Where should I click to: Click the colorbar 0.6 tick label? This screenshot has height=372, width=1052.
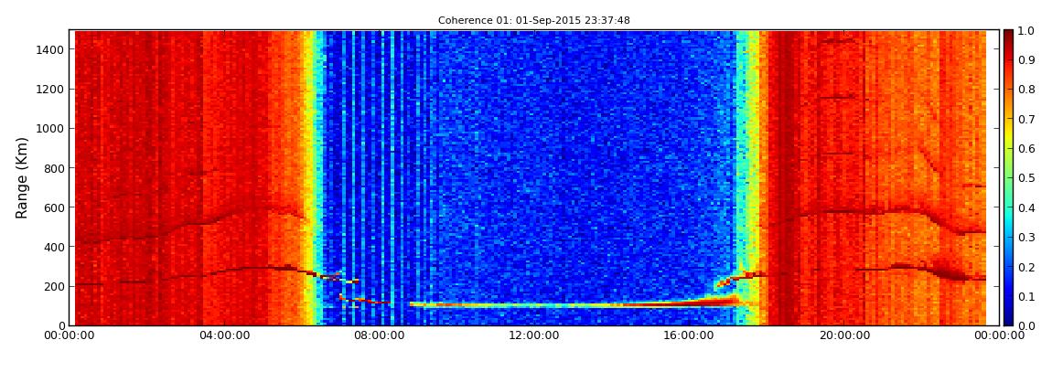tap(1026, 149)
